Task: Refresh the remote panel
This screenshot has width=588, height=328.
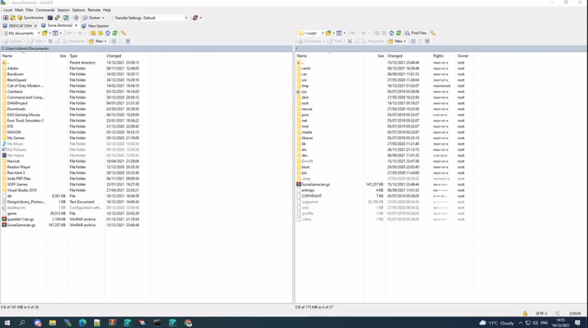Action: coord(398,34)
